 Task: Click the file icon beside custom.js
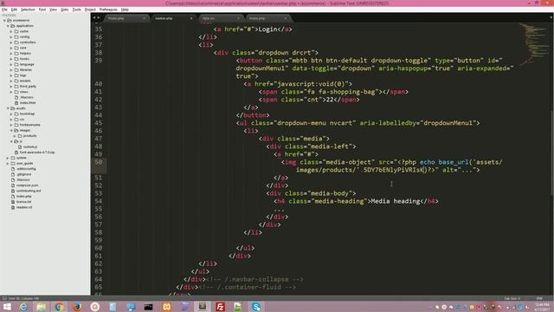click(20, 146)
